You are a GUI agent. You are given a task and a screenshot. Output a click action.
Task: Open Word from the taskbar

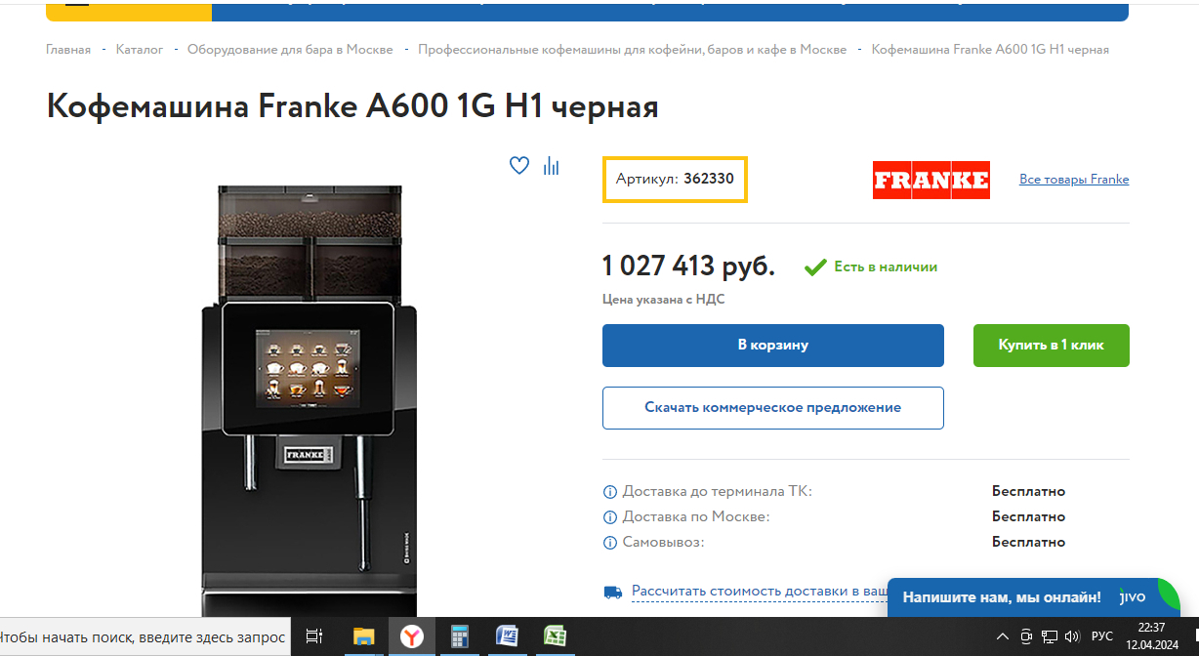tap(507, 636)
